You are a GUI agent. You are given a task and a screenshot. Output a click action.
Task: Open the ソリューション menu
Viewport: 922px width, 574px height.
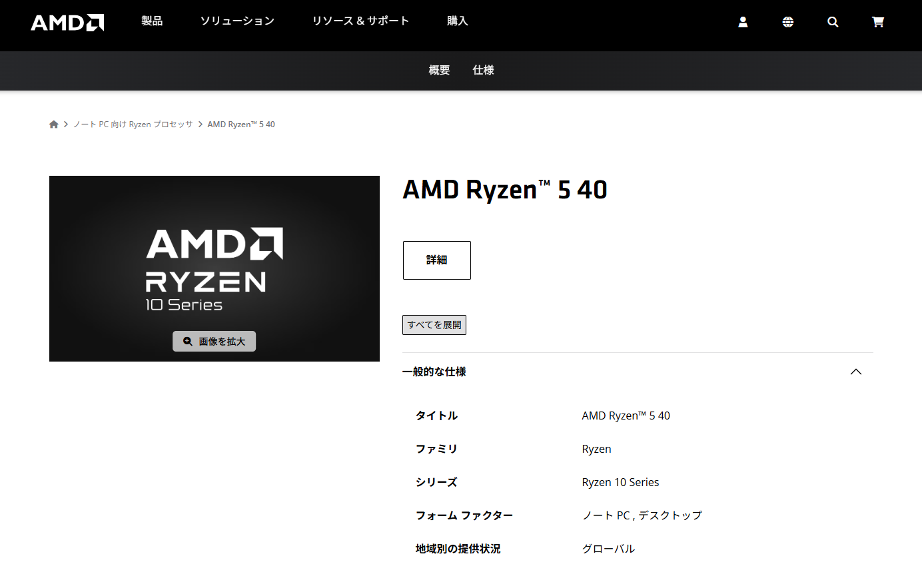(237, 21)
